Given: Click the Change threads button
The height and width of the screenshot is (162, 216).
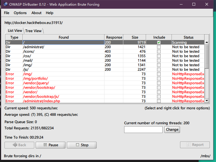Looking at the screenshot, I should coord(172,130).
